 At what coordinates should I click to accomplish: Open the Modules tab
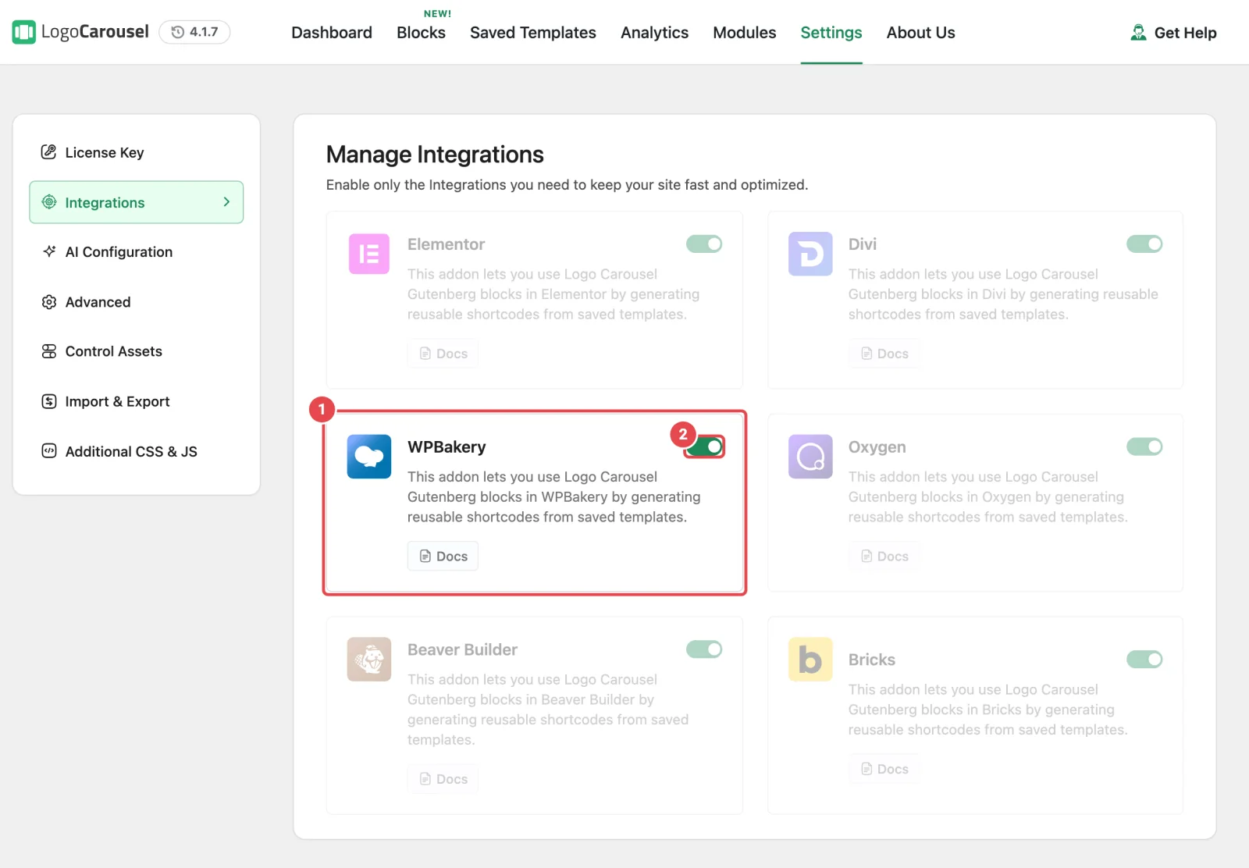[745, 33]
